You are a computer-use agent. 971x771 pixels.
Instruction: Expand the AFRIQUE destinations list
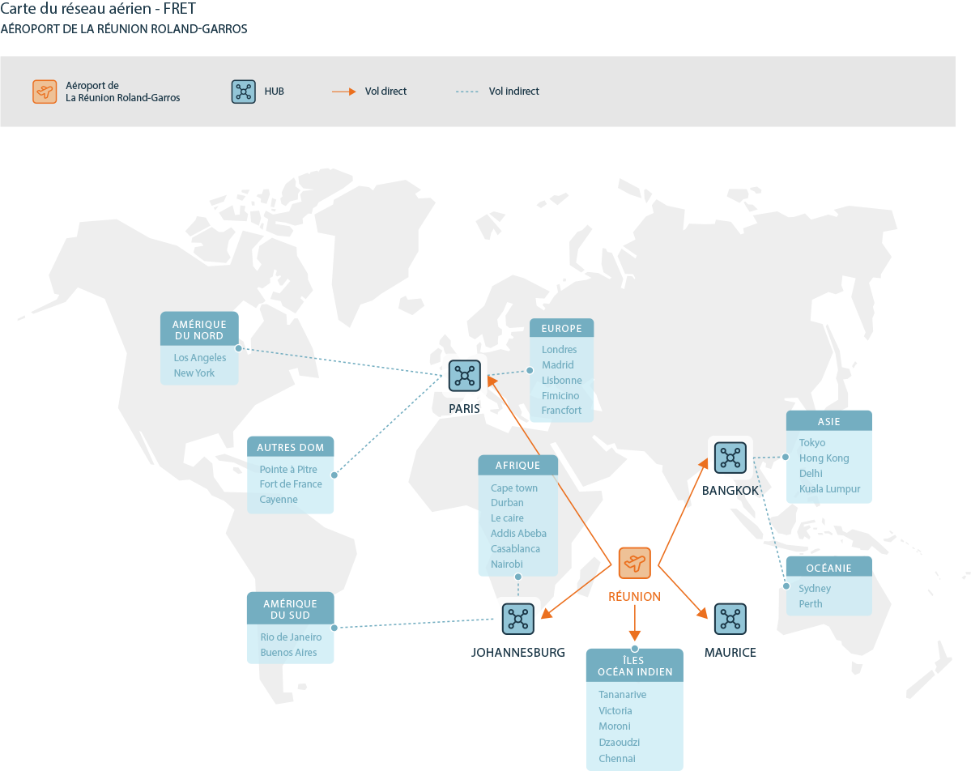(517, 464)
